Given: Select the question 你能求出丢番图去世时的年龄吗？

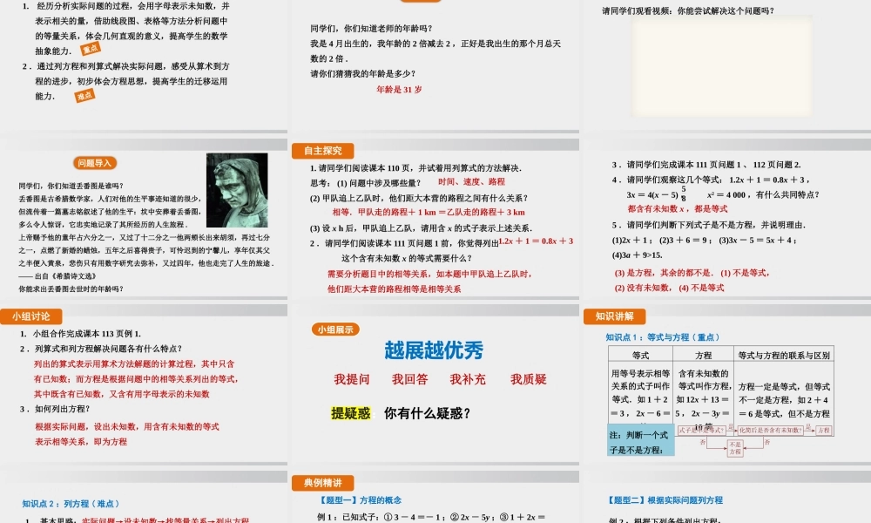Looking at the screenshot, I should pos(71,289).
